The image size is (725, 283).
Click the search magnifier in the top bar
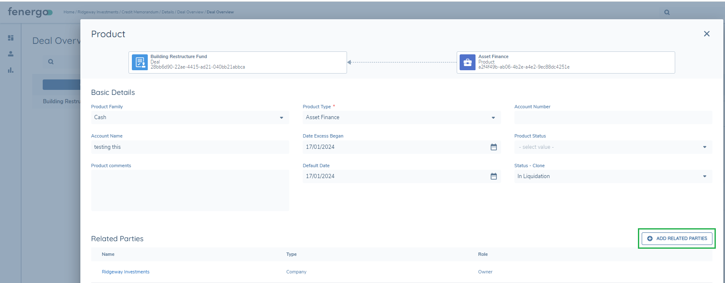point(667,13)
